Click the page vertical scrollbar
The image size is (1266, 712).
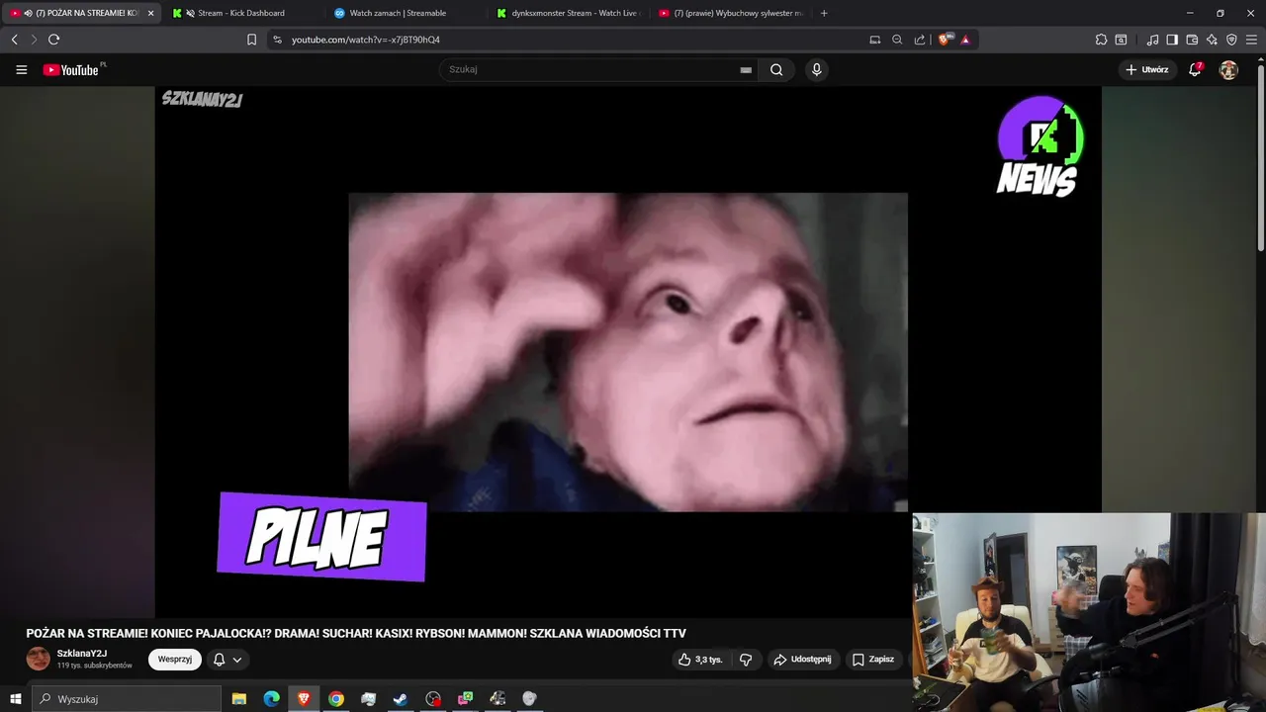(1260, 158)
